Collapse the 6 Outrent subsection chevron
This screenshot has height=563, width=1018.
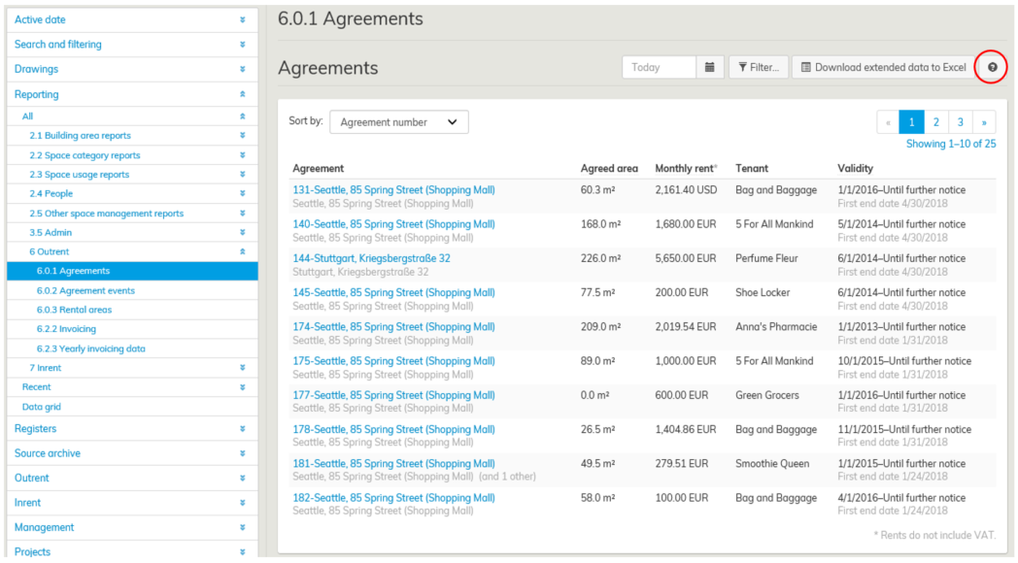click(242, 252)
